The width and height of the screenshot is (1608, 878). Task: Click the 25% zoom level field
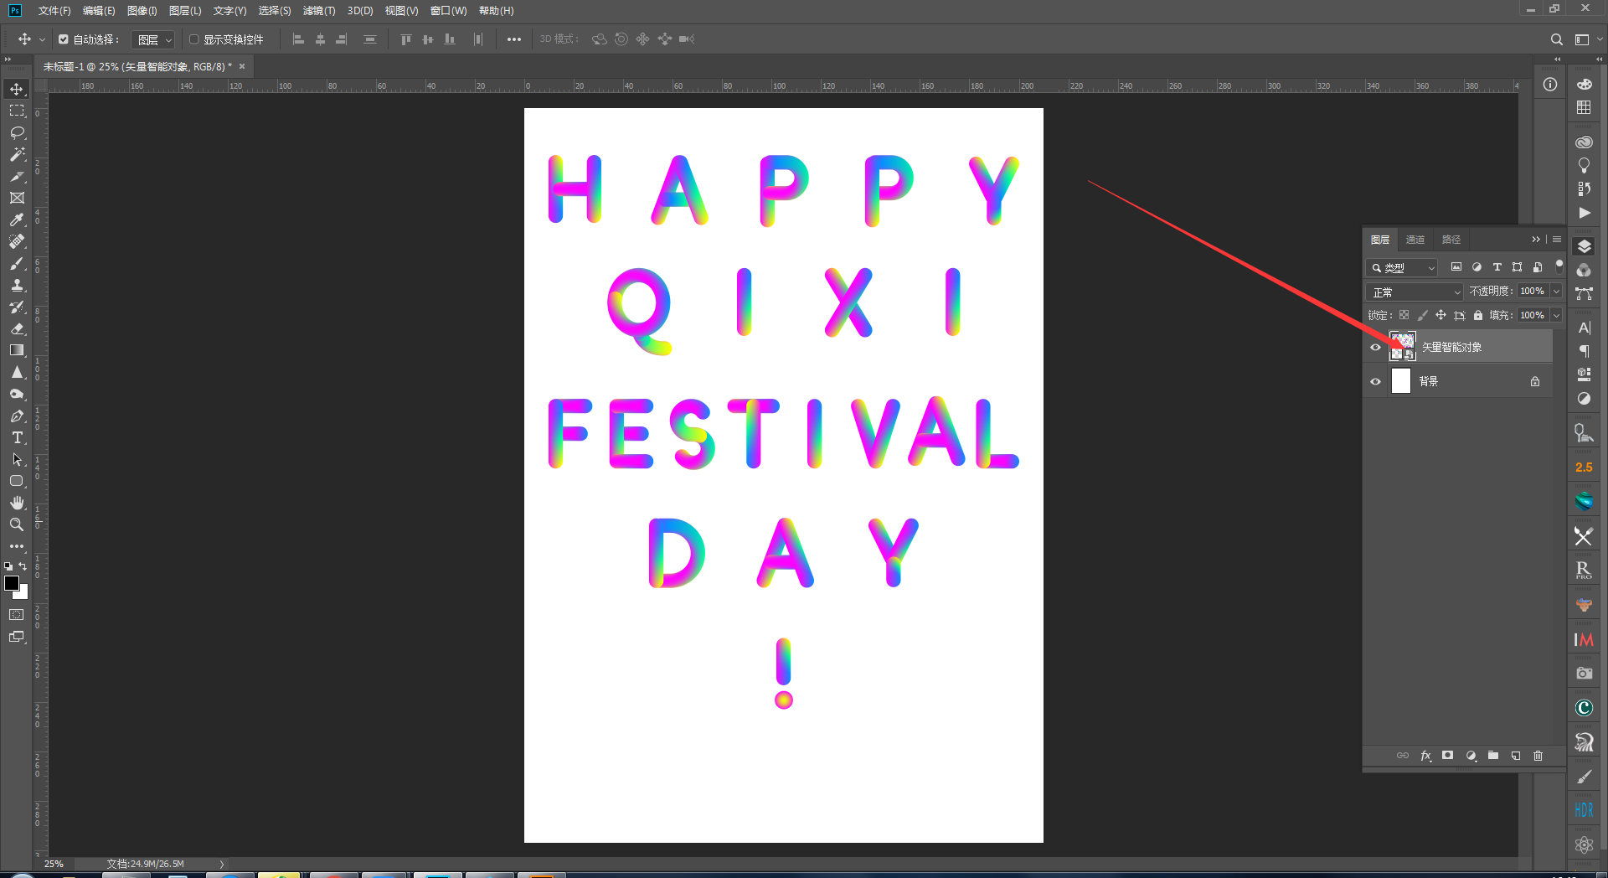click(54, 864)
